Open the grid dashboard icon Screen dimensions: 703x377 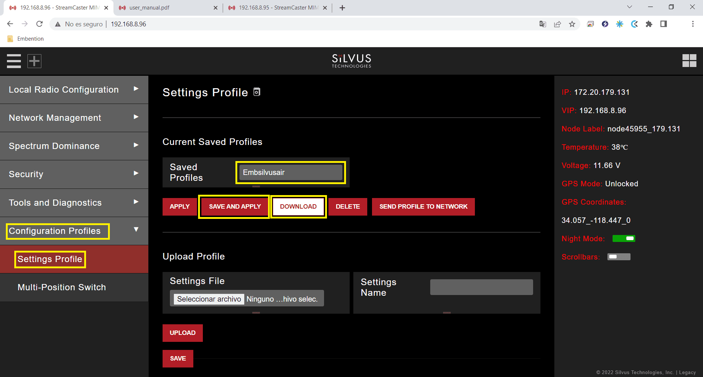point(689,61)
